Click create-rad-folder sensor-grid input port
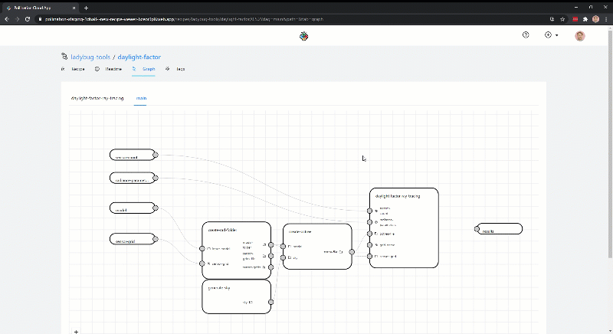Screen dimensions: 613x334 [202, 264]
